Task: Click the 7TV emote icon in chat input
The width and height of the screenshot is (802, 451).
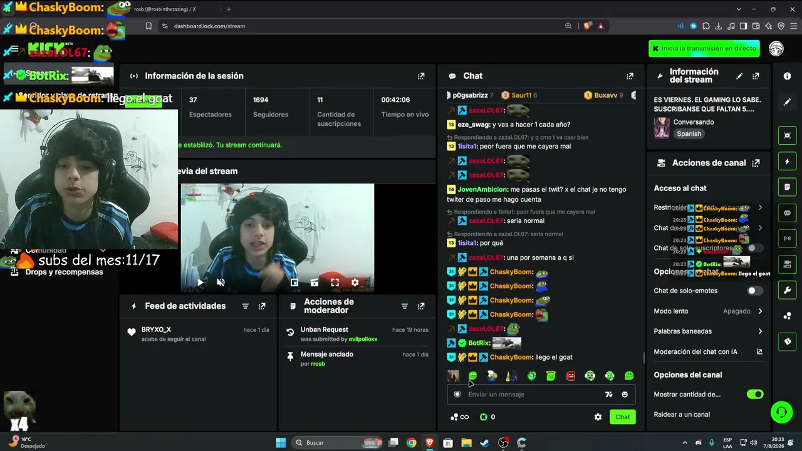Action: point(608,395)
